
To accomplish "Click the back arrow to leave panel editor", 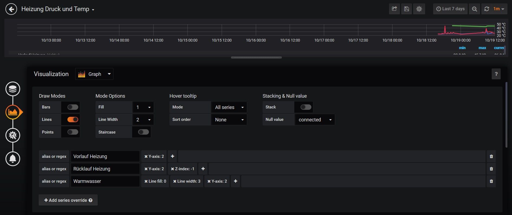I will tap(11, 9).
